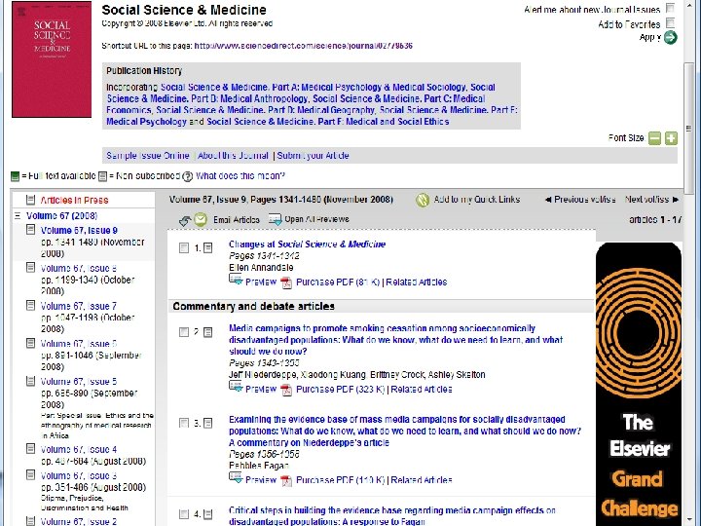This screenshot has height=526, width=701.
Task: Click the Email Articles envelope icon
Action: (x=201, y=219)
